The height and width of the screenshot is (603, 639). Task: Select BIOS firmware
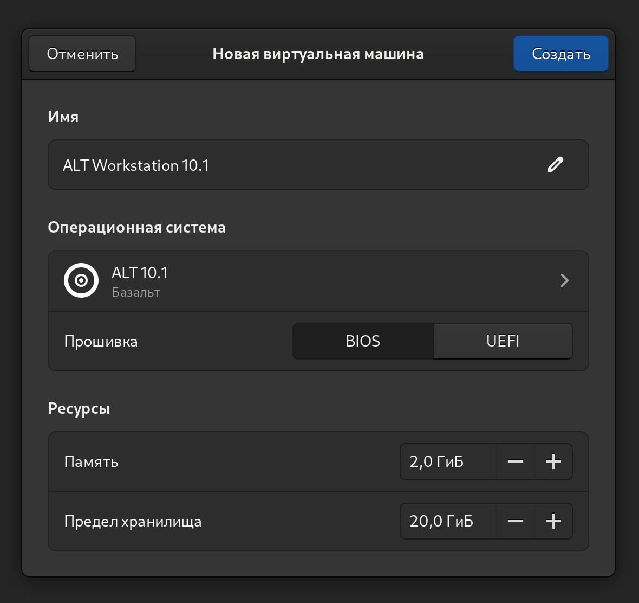[x=363, y=341]
